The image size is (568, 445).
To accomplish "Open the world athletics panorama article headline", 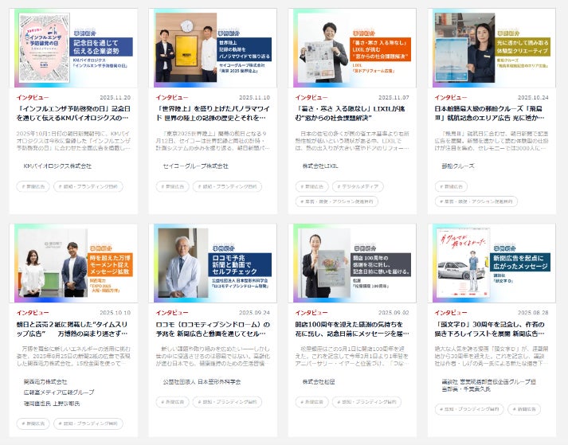I will (x=213, y=113).
